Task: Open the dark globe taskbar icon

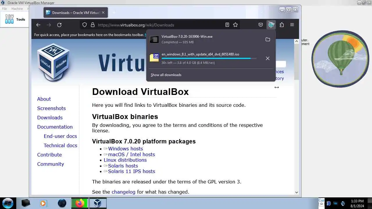Action: coord(62,203)
